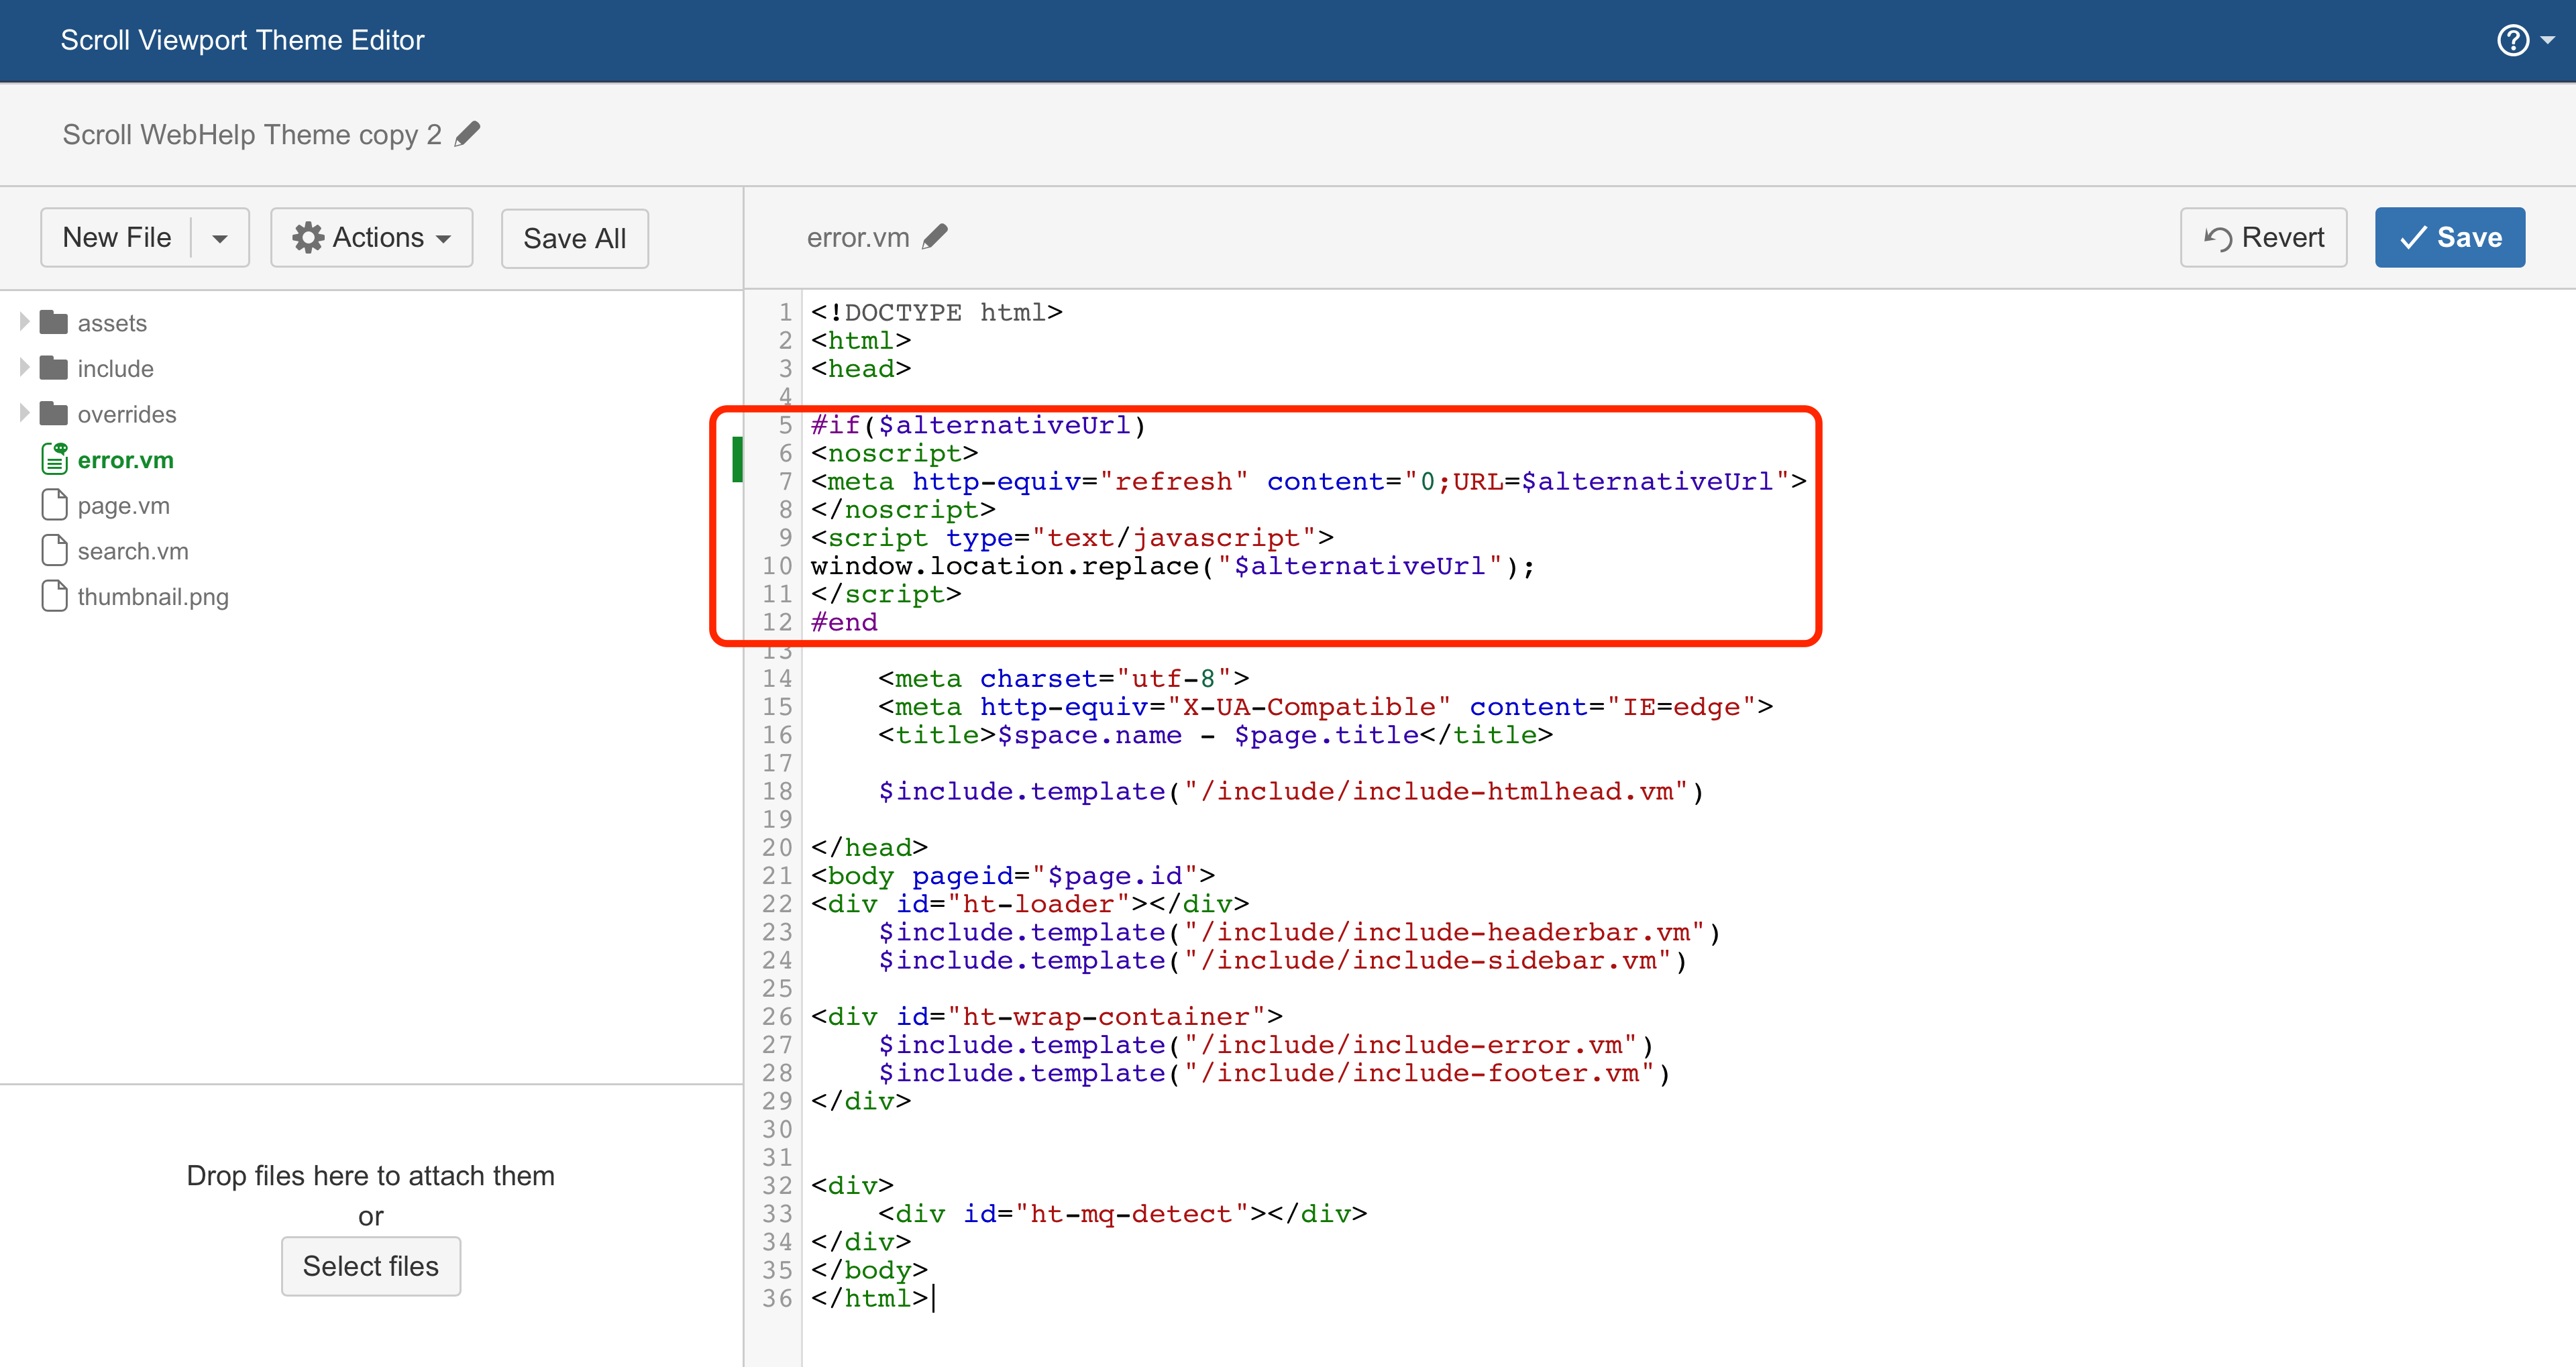Click the blue Save button
2576x1367 pixels.
[x=2449, y=237]
